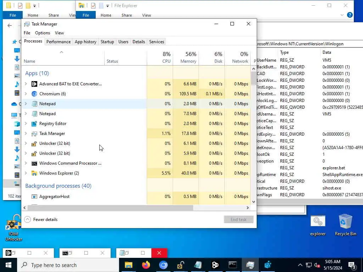
Task: Open the IObit Unlocker desktop shortcut
Action: tap(13, 228)
